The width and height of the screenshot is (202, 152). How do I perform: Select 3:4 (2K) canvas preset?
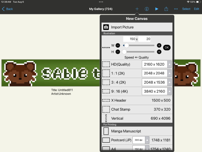[x=137, y=82]
